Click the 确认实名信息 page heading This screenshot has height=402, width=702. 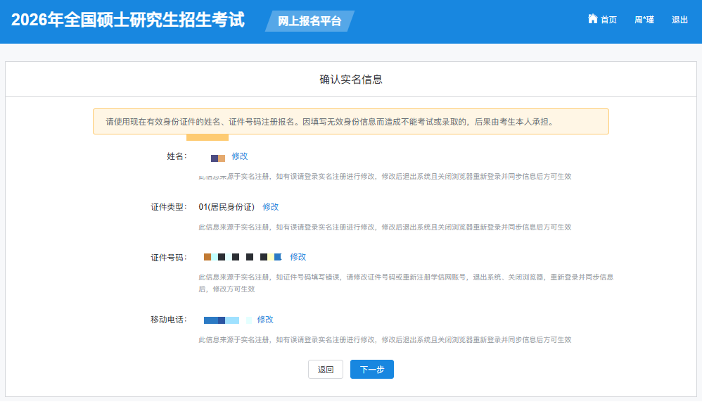pos(351,80)
